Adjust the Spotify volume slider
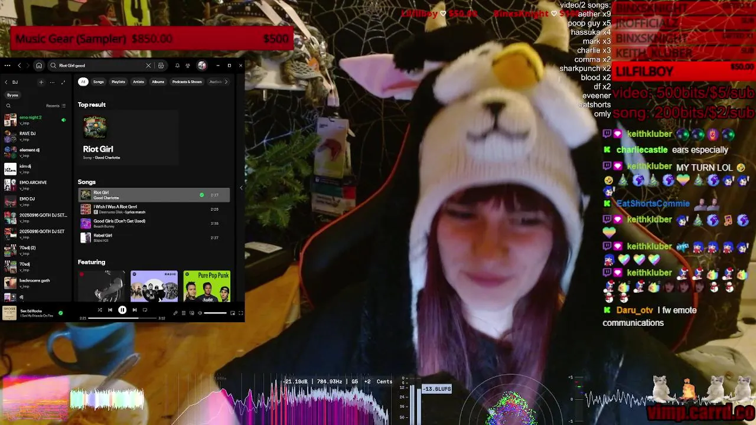756x425 pixels. click(215, 313)
